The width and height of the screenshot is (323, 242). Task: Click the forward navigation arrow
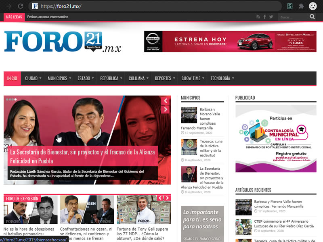point(9,6)
